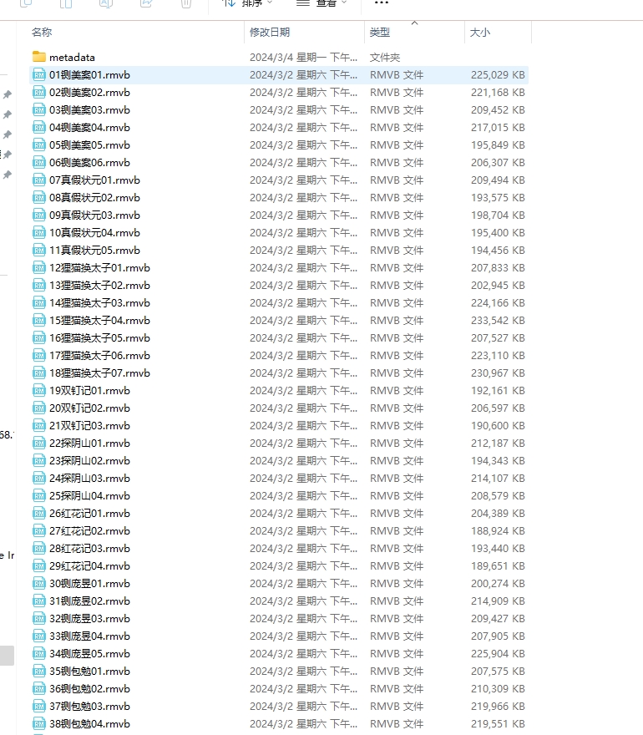Click the 188,924 KB size cell
The image size is (643, 735).
point(498,531)
